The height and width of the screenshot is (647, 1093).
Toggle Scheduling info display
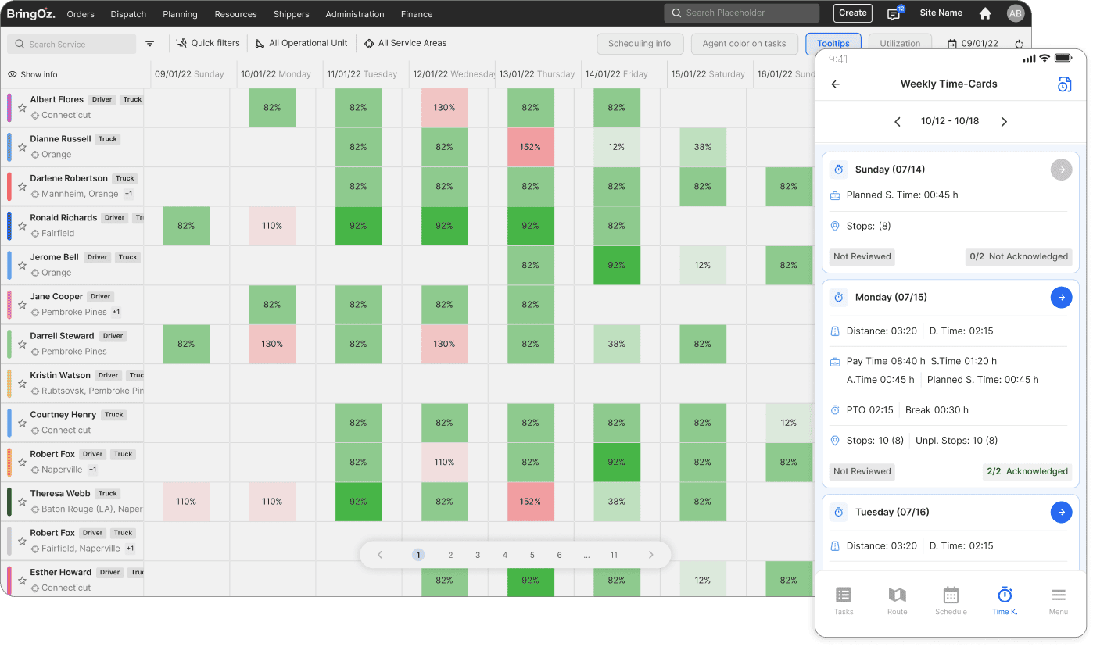640,45
